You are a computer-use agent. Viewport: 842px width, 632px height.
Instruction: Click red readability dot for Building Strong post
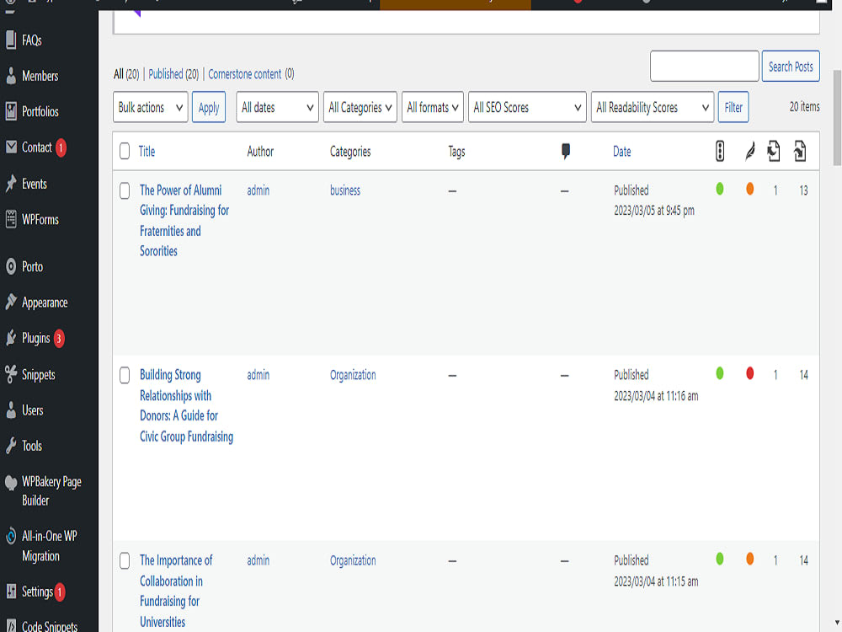coord(749,373)
